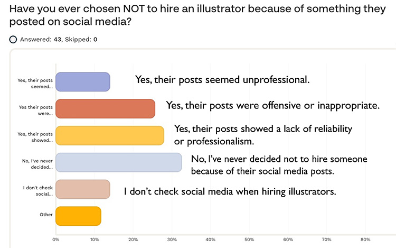Viewport: 396px width, 248px height.
Task: Click the 'offensive or inappropriate' annotation text
Action: (x=272, y=105)
